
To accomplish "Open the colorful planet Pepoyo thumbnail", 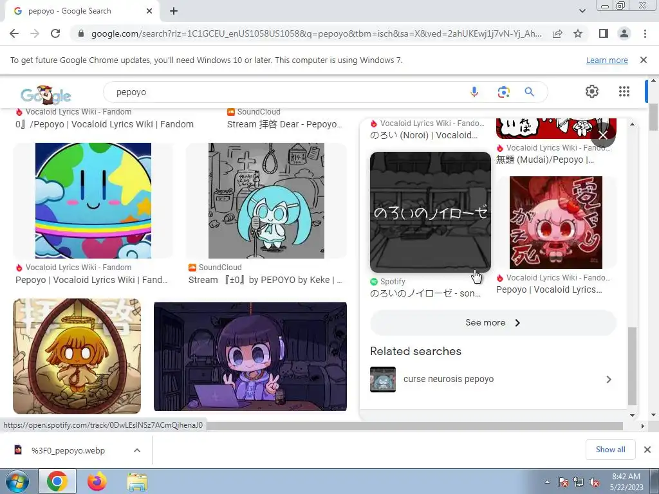I will pos(93,201).
